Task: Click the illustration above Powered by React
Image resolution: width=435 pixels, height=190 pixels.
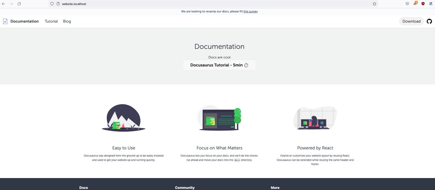Action: coord(315,118)
